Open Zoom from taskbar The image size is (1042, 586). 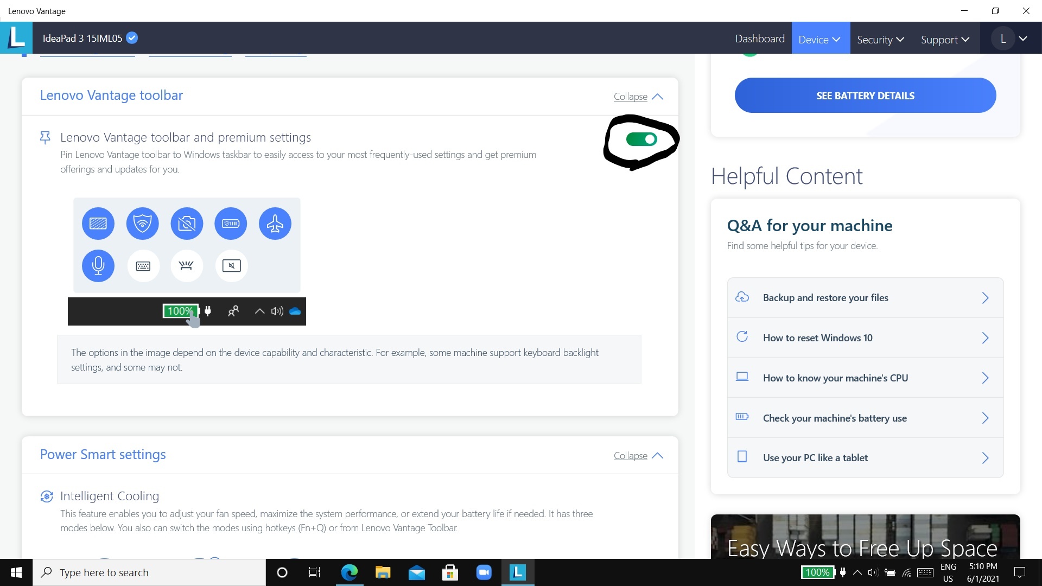coord(484,572)
